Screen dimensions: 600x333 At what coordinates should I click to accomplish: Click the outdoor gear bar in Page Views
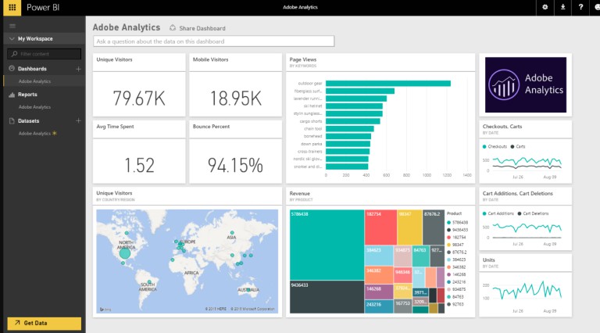[x=388, y=84]
